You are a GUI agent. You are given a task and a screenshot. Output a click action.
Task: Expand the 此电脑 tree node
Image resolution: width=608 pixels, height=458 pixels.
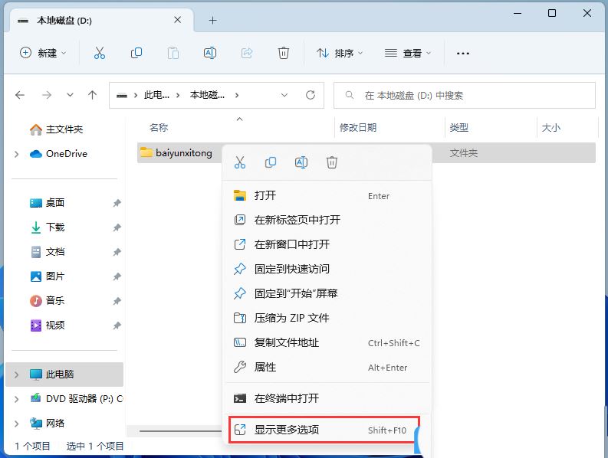click(17, 375)
